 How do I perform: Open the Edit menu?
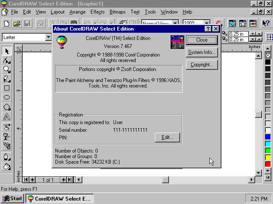point(27,12)
